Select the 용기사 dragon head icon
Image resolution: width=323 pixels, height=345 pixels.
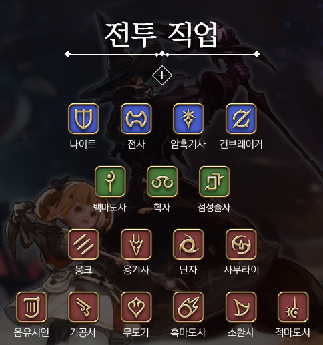pyautogui.click(x=136, y=244)
